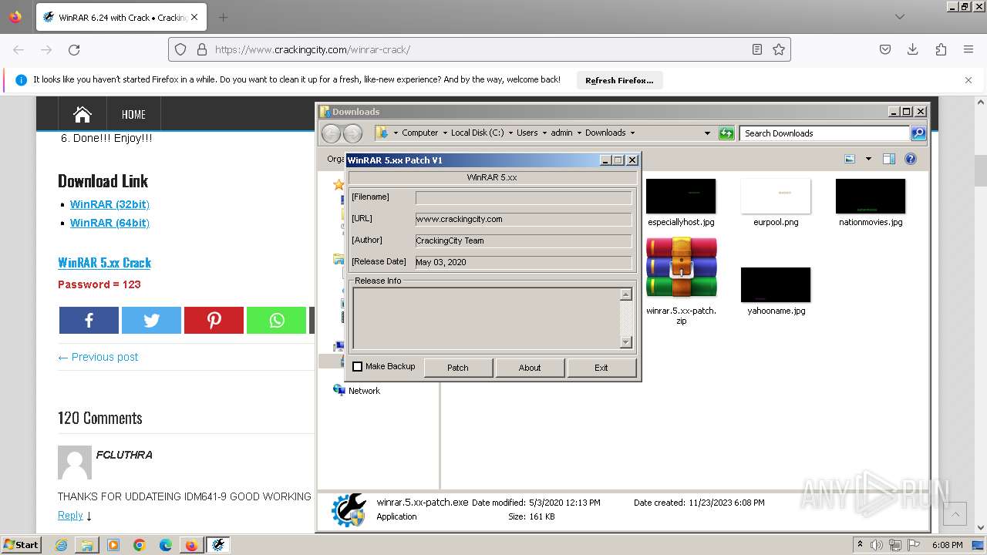Screen dimensions: 987x555
Task: Expand the view options dropdown arrow
Action: pyautogui.click(x=868, y=159)
